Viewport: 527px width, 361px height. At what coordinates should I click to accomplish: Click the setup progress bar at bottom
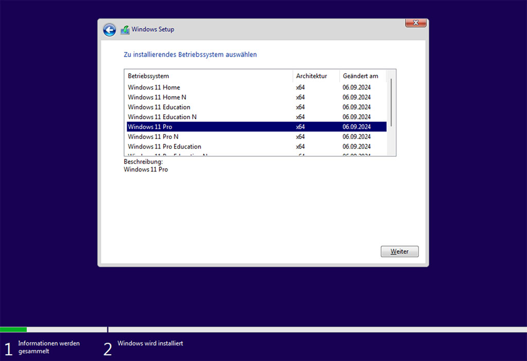coord(263,330)
